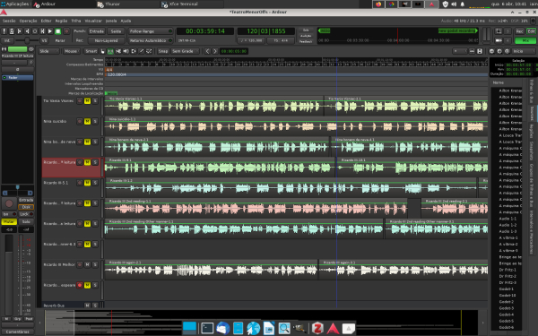Click the shuttle speed slider knob
Viewport: 538px width, 336px height.
pyautogui.click(x=27, y=40)
